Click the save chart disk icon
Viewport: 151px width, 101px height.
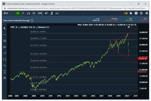[x=141, y=13]
